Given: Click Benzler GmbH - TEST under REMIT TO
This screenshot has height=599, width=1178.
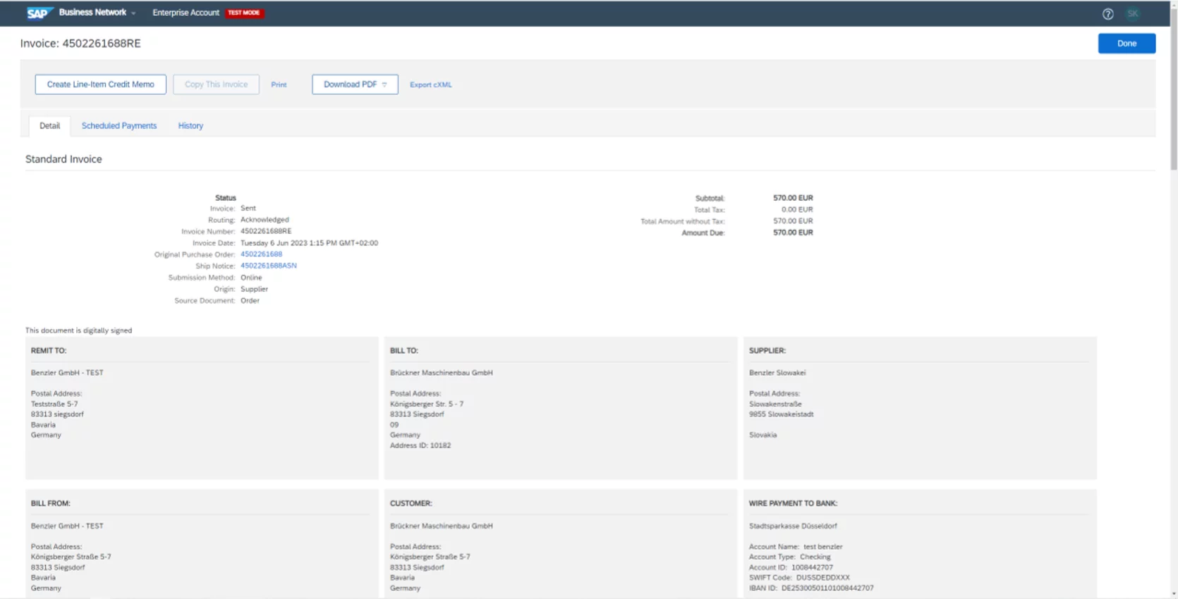Looking at the screenshot, I should pos(67,373).
